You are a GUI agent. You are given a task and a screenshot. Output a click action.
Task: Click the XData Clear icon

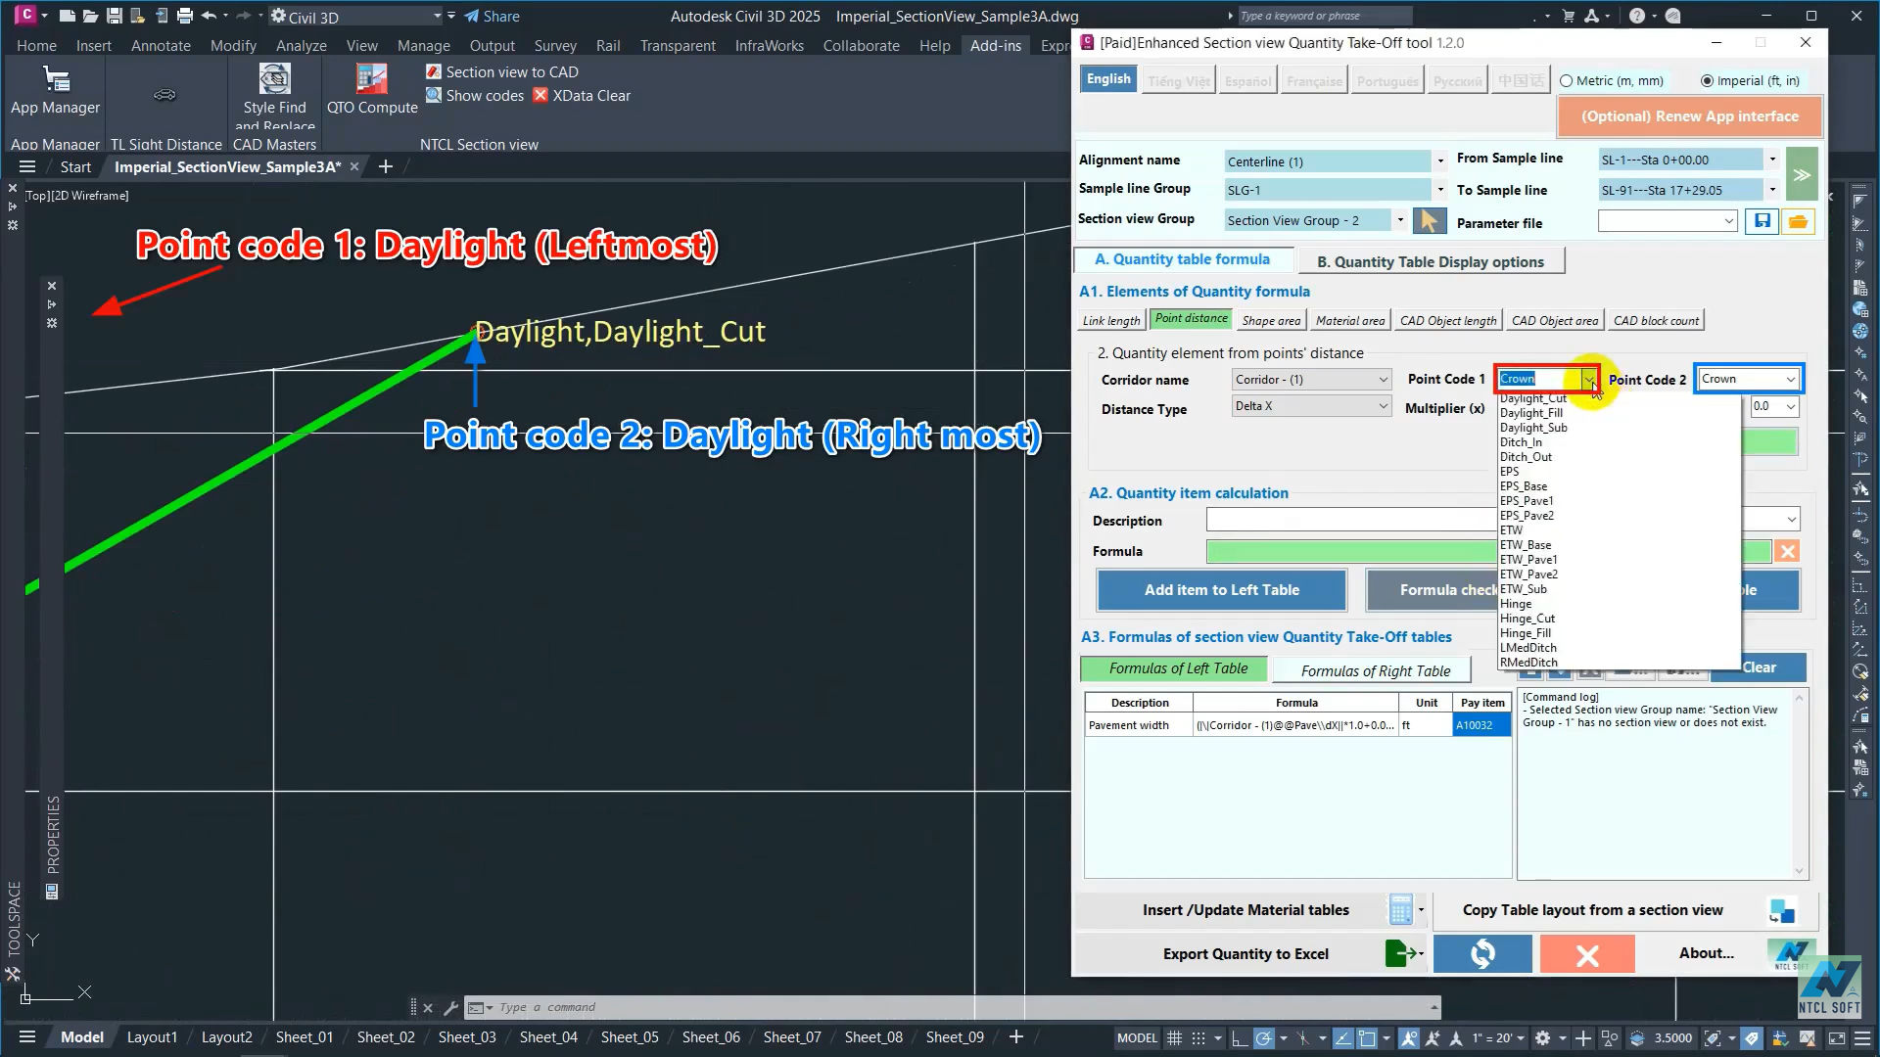coord(541,95)
